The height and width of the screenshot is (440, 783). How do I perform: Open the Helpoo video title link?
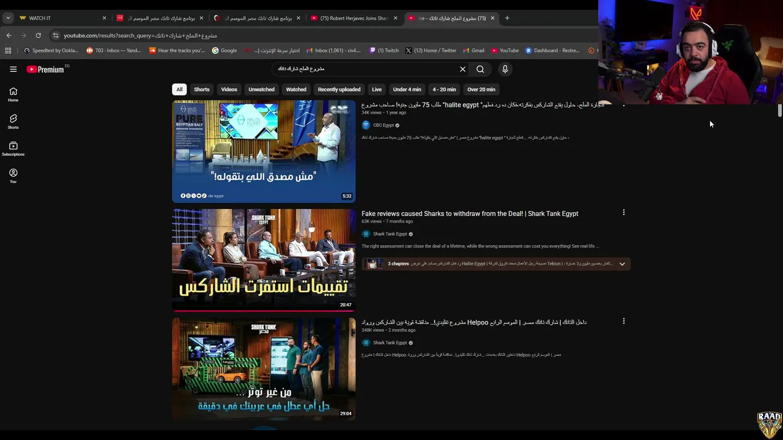pos(474,322)
